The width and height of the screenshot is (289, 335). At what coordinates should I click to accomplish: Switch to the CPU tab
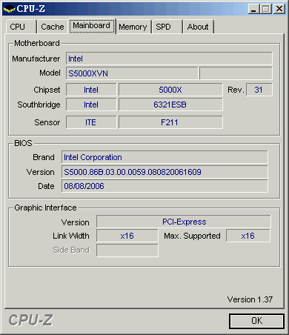click(x=21, y=27)
